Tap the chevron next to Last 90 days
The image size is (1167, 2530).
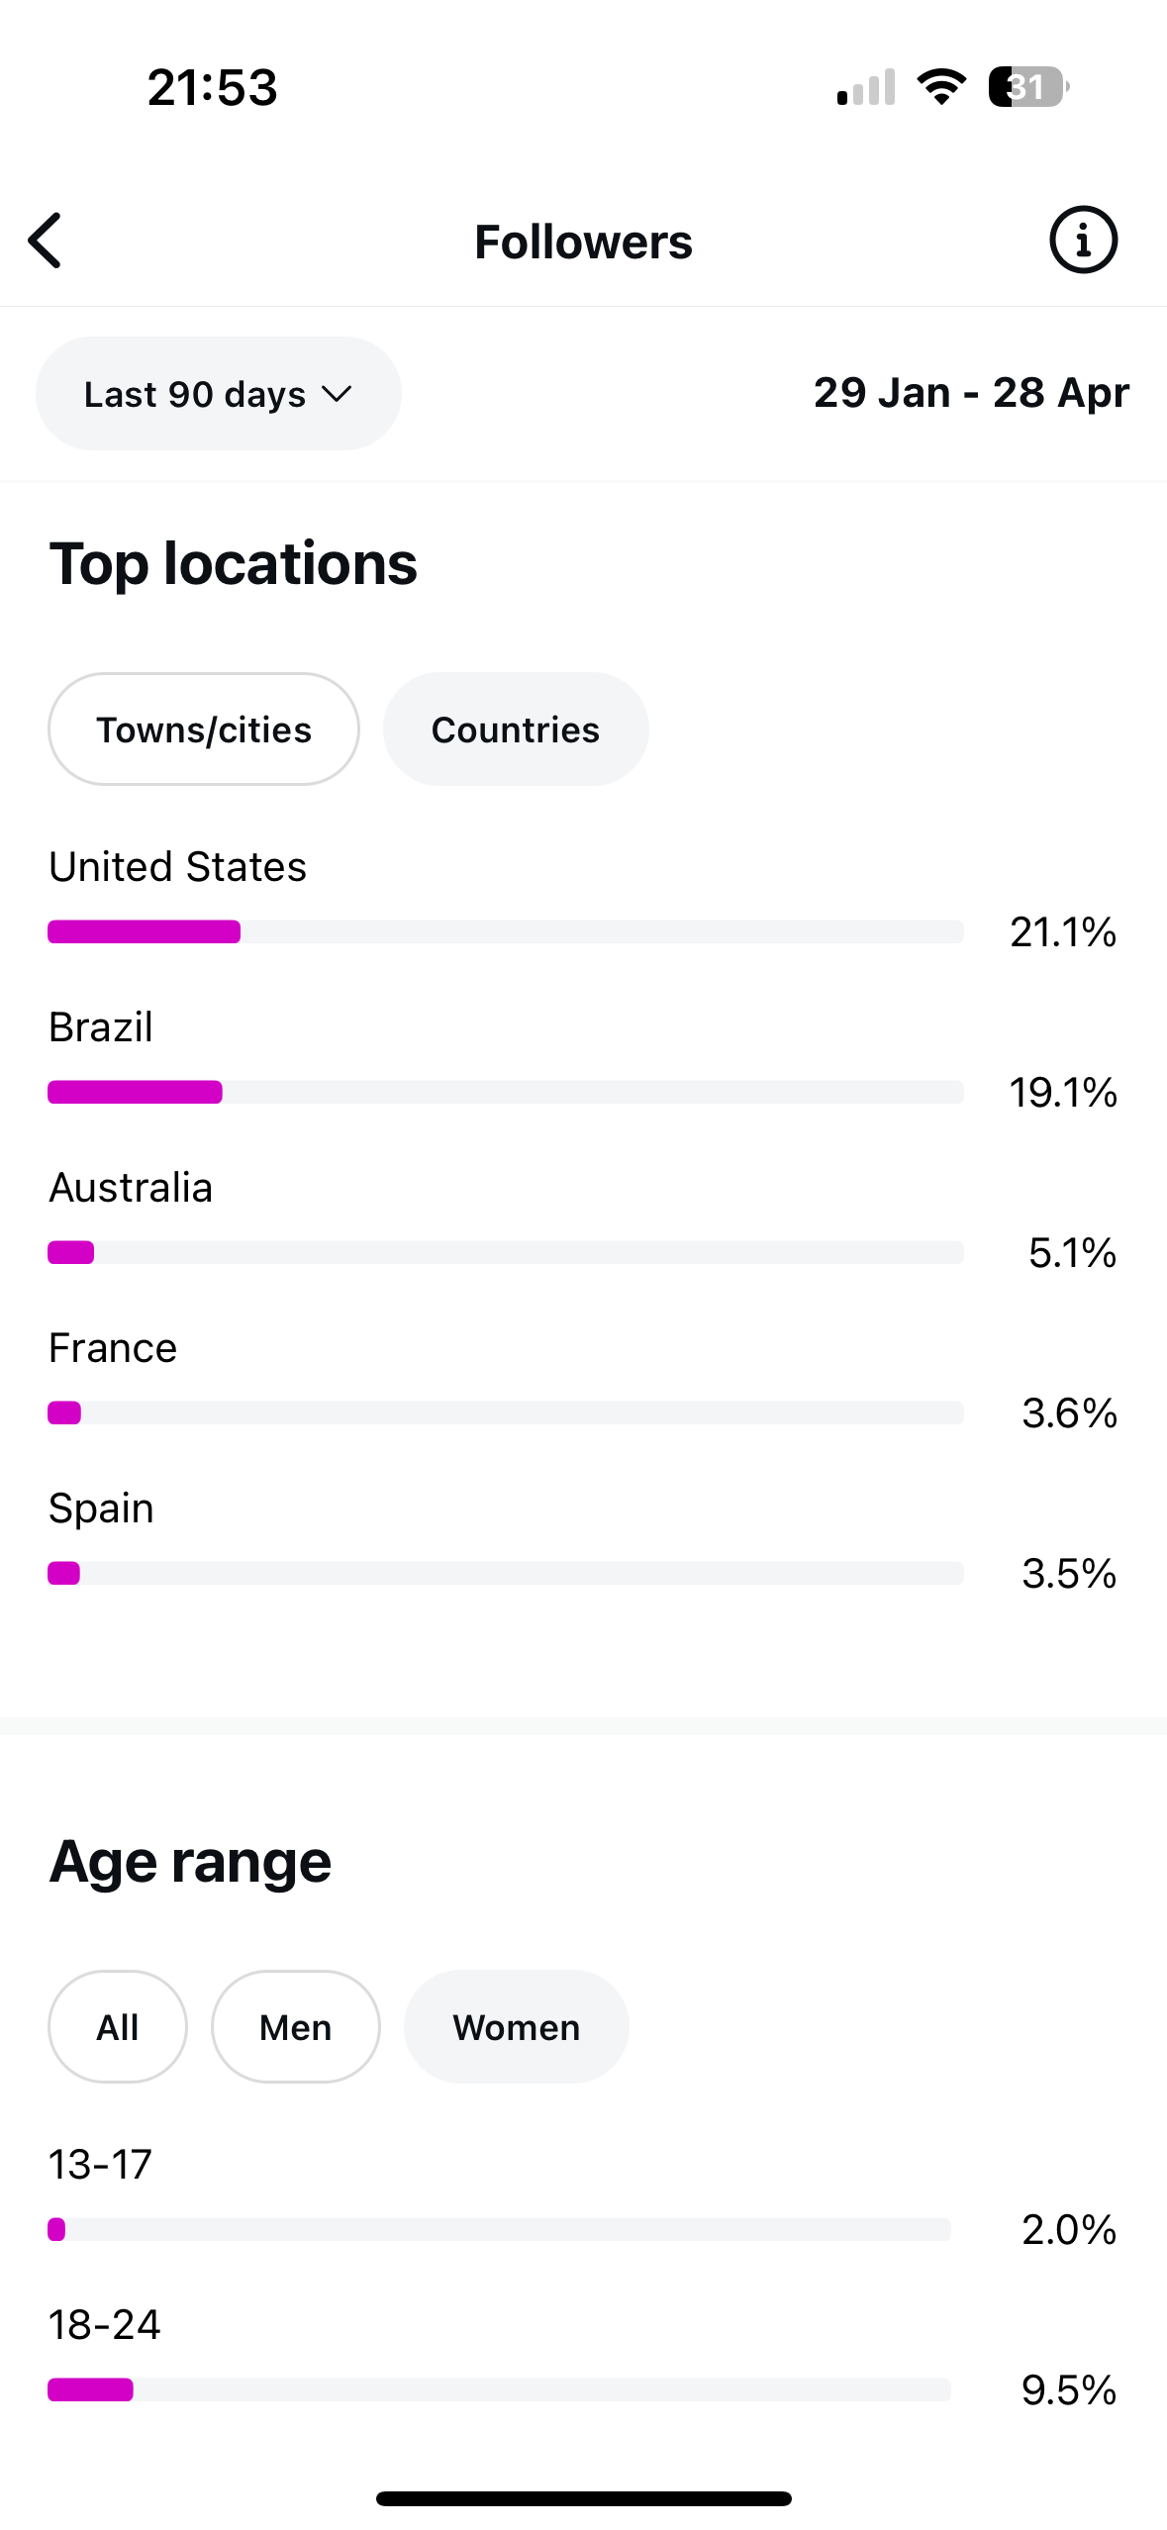point(338,395)
